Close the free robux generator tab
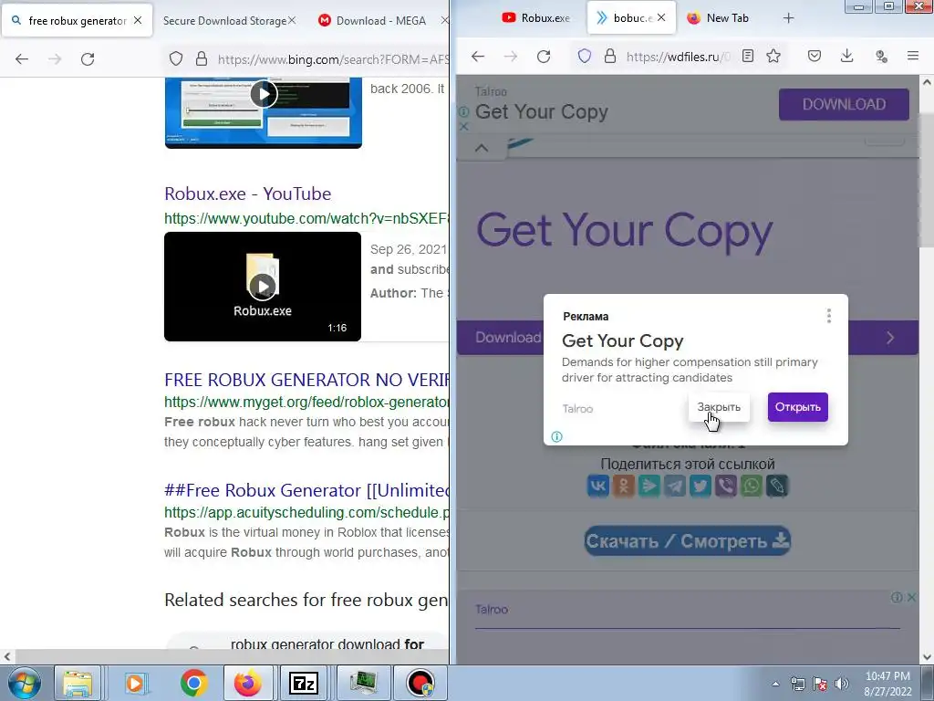The width and height of the screenshot is (934, 701). (138, 20)
